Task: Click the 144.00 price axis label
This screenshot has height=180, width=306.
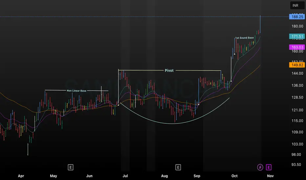Action: pyautogui.click(x=297, y=73)
